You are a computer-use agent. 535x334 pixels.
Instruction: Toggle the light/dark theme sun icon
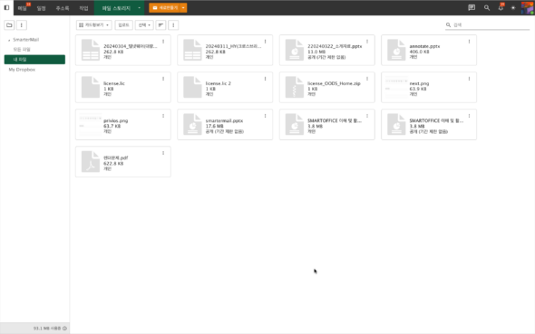tap(513, 7)
